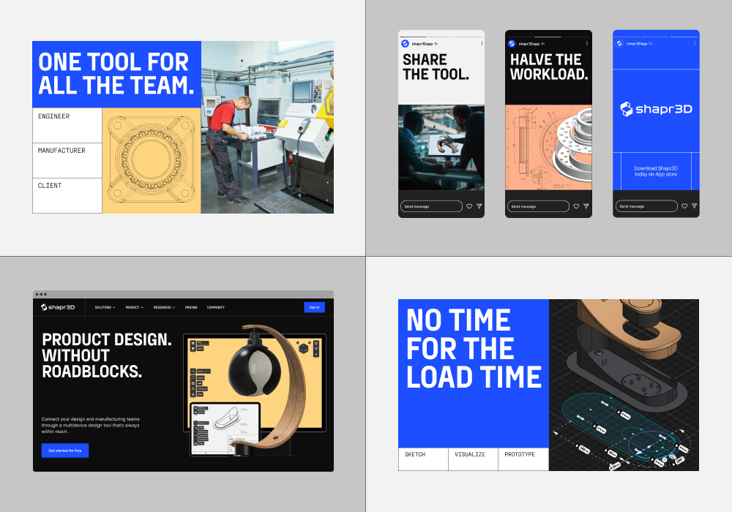732x512 pixels.
Task: Click the heart icon on Share The Tool story
Action: pyautogui.click(x=469, y=206)
